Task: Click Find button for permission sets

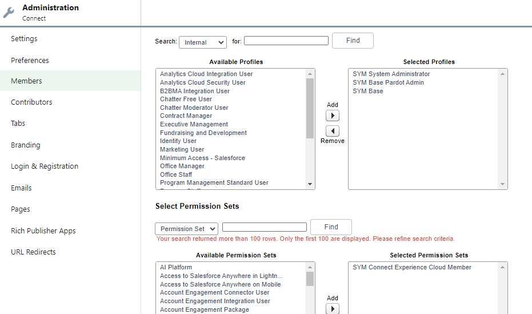Action: pyautogui.click(x=331, y=227)
